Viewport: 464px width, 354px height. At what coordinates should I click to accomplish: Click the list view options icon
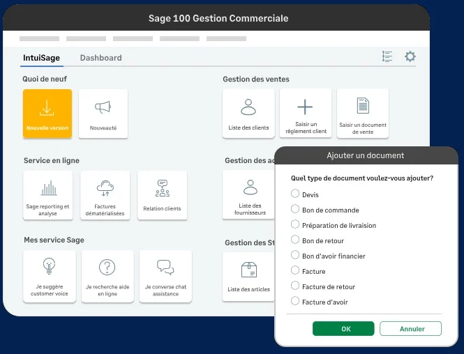pyautogui.click(x=387, y=57)
